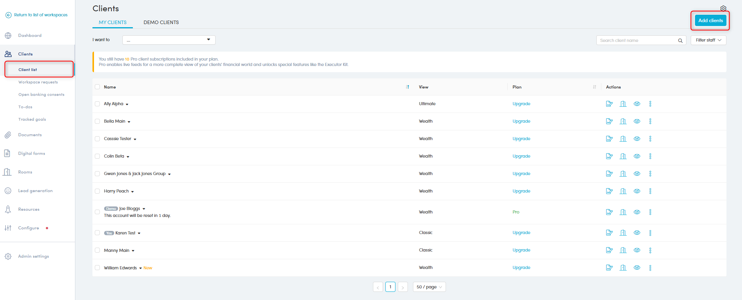The width and height of the screenshot is (742, 300).
Task: Change the 50 / page size selector
Action: (429, 287)
